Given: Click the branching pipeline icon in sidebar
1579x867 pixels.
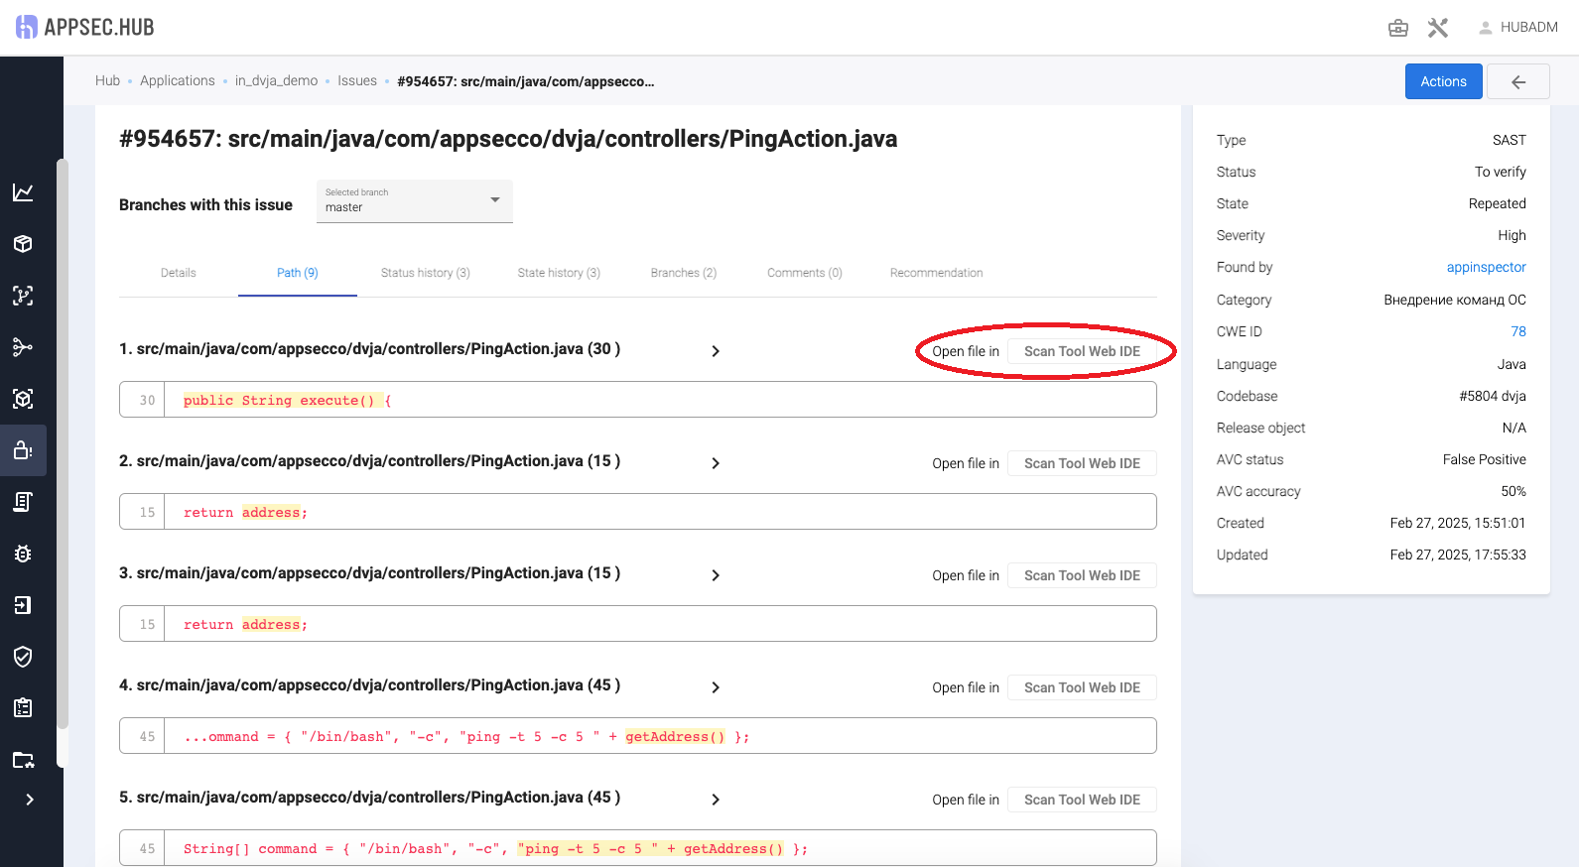Looking at the screenshot, I should point(23,347).
